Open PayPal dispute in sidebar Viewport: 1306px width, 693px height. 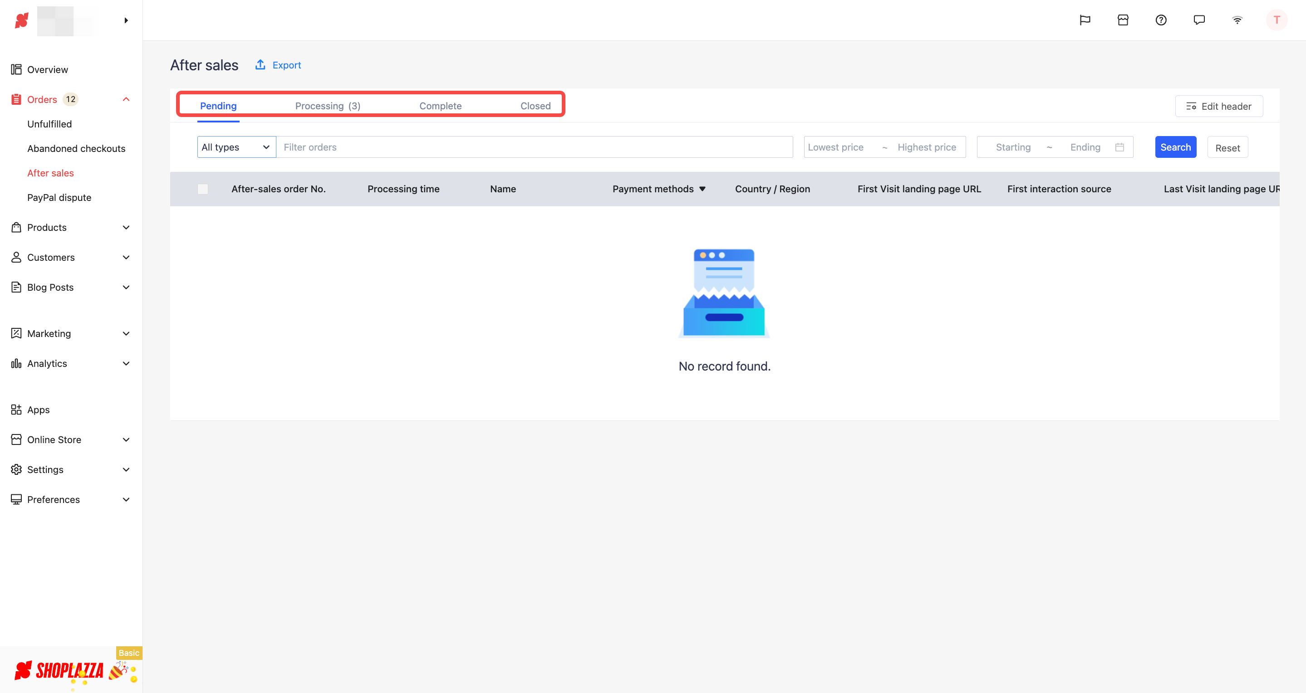(x=59, y=198)
